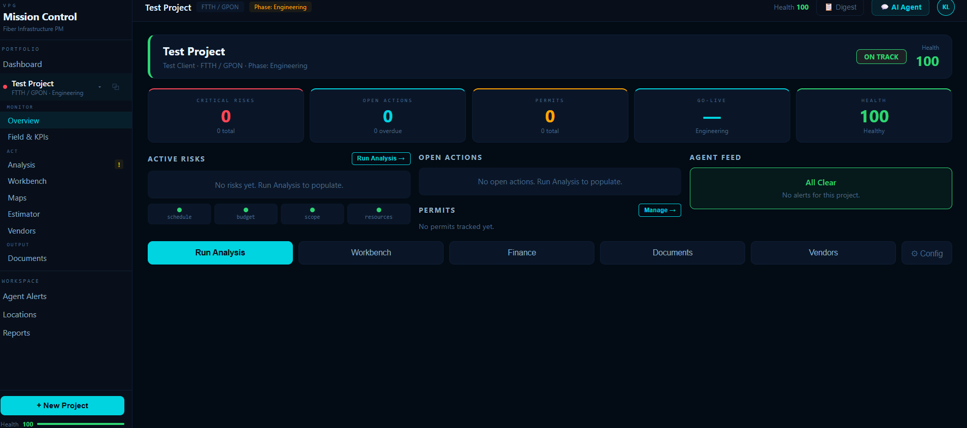
Task: Click the Permits summary card
Action: pos(550,115)
